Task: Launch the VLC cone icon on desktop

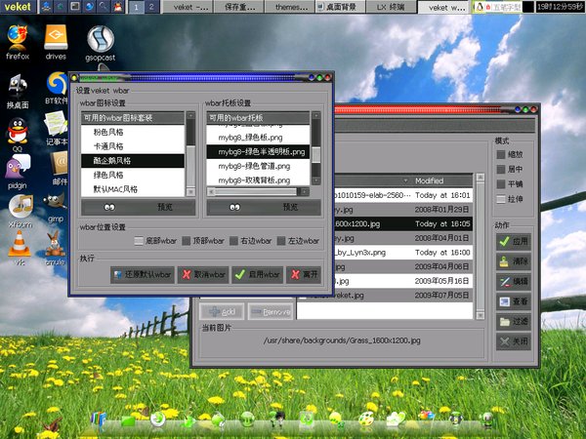Action: click(19, 247)
